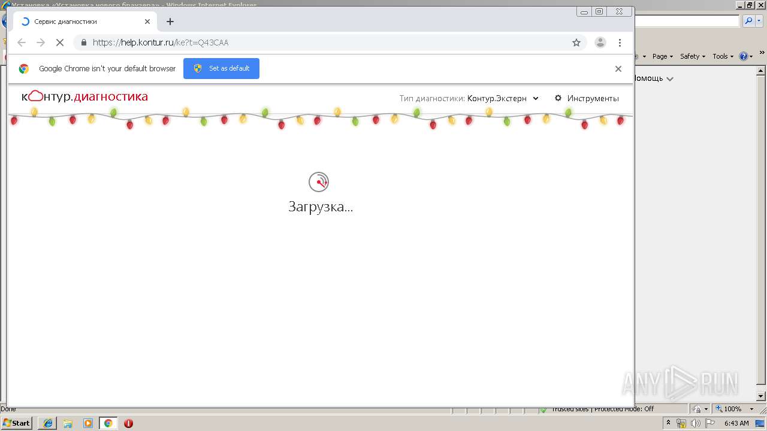
Task: Select the Google Chrome taskbar button
Action: pos(108,423)
